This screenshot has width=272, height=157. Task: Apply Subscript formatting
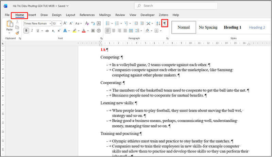coord(53,31)
